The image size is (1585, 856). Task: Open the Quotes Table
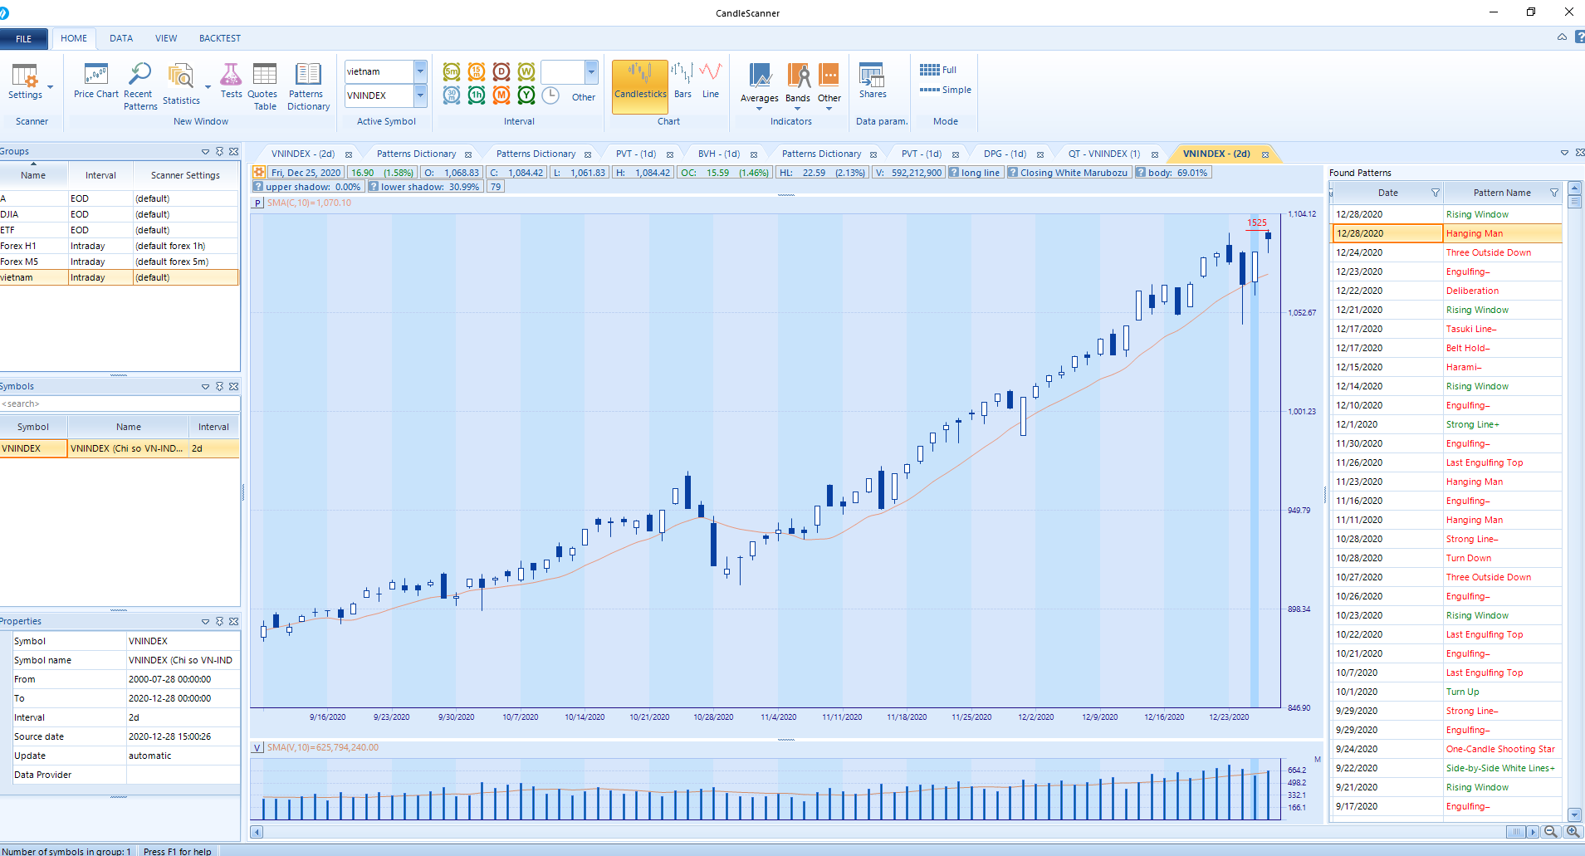coord(264,86)
